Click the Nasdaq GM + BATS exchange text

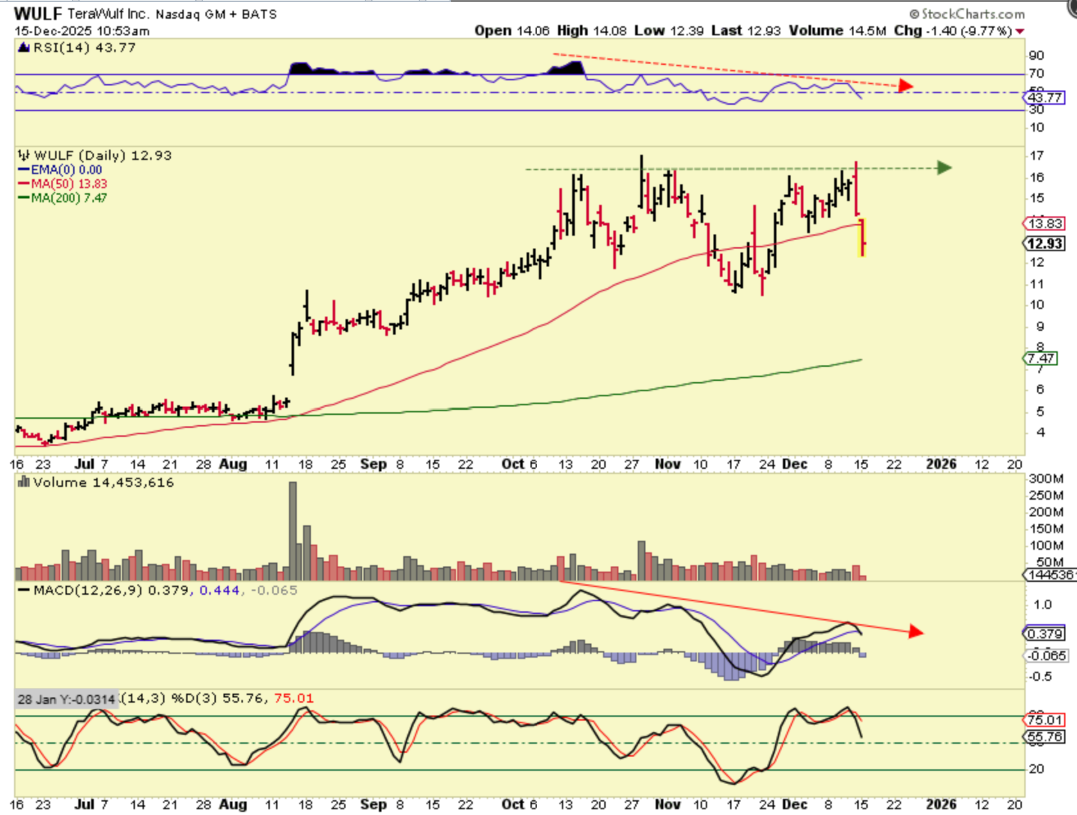pos(216,14)
